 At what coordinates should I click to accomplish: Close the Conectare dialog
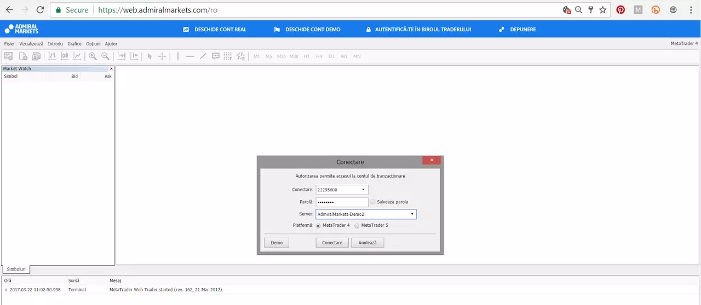432,160
